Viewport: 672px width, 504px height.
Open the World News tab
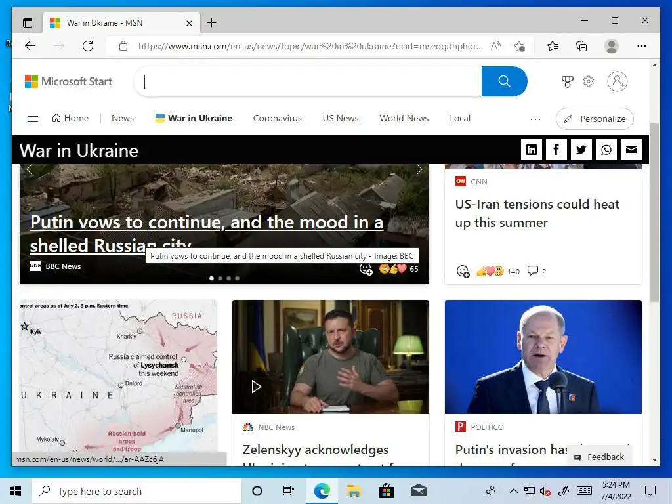click(404, 118)
